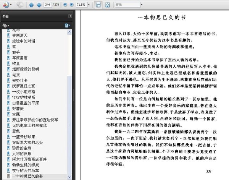Zoom in with the plus button
This screenshot has height=180, width=229.
[x=72, y=5]
